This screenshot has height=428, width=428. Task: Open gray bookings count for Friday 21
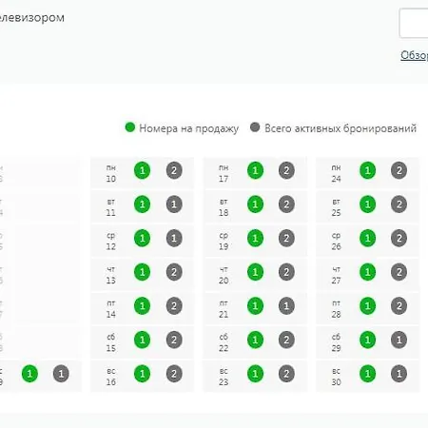pyautogui.click(x=286, y=306)
